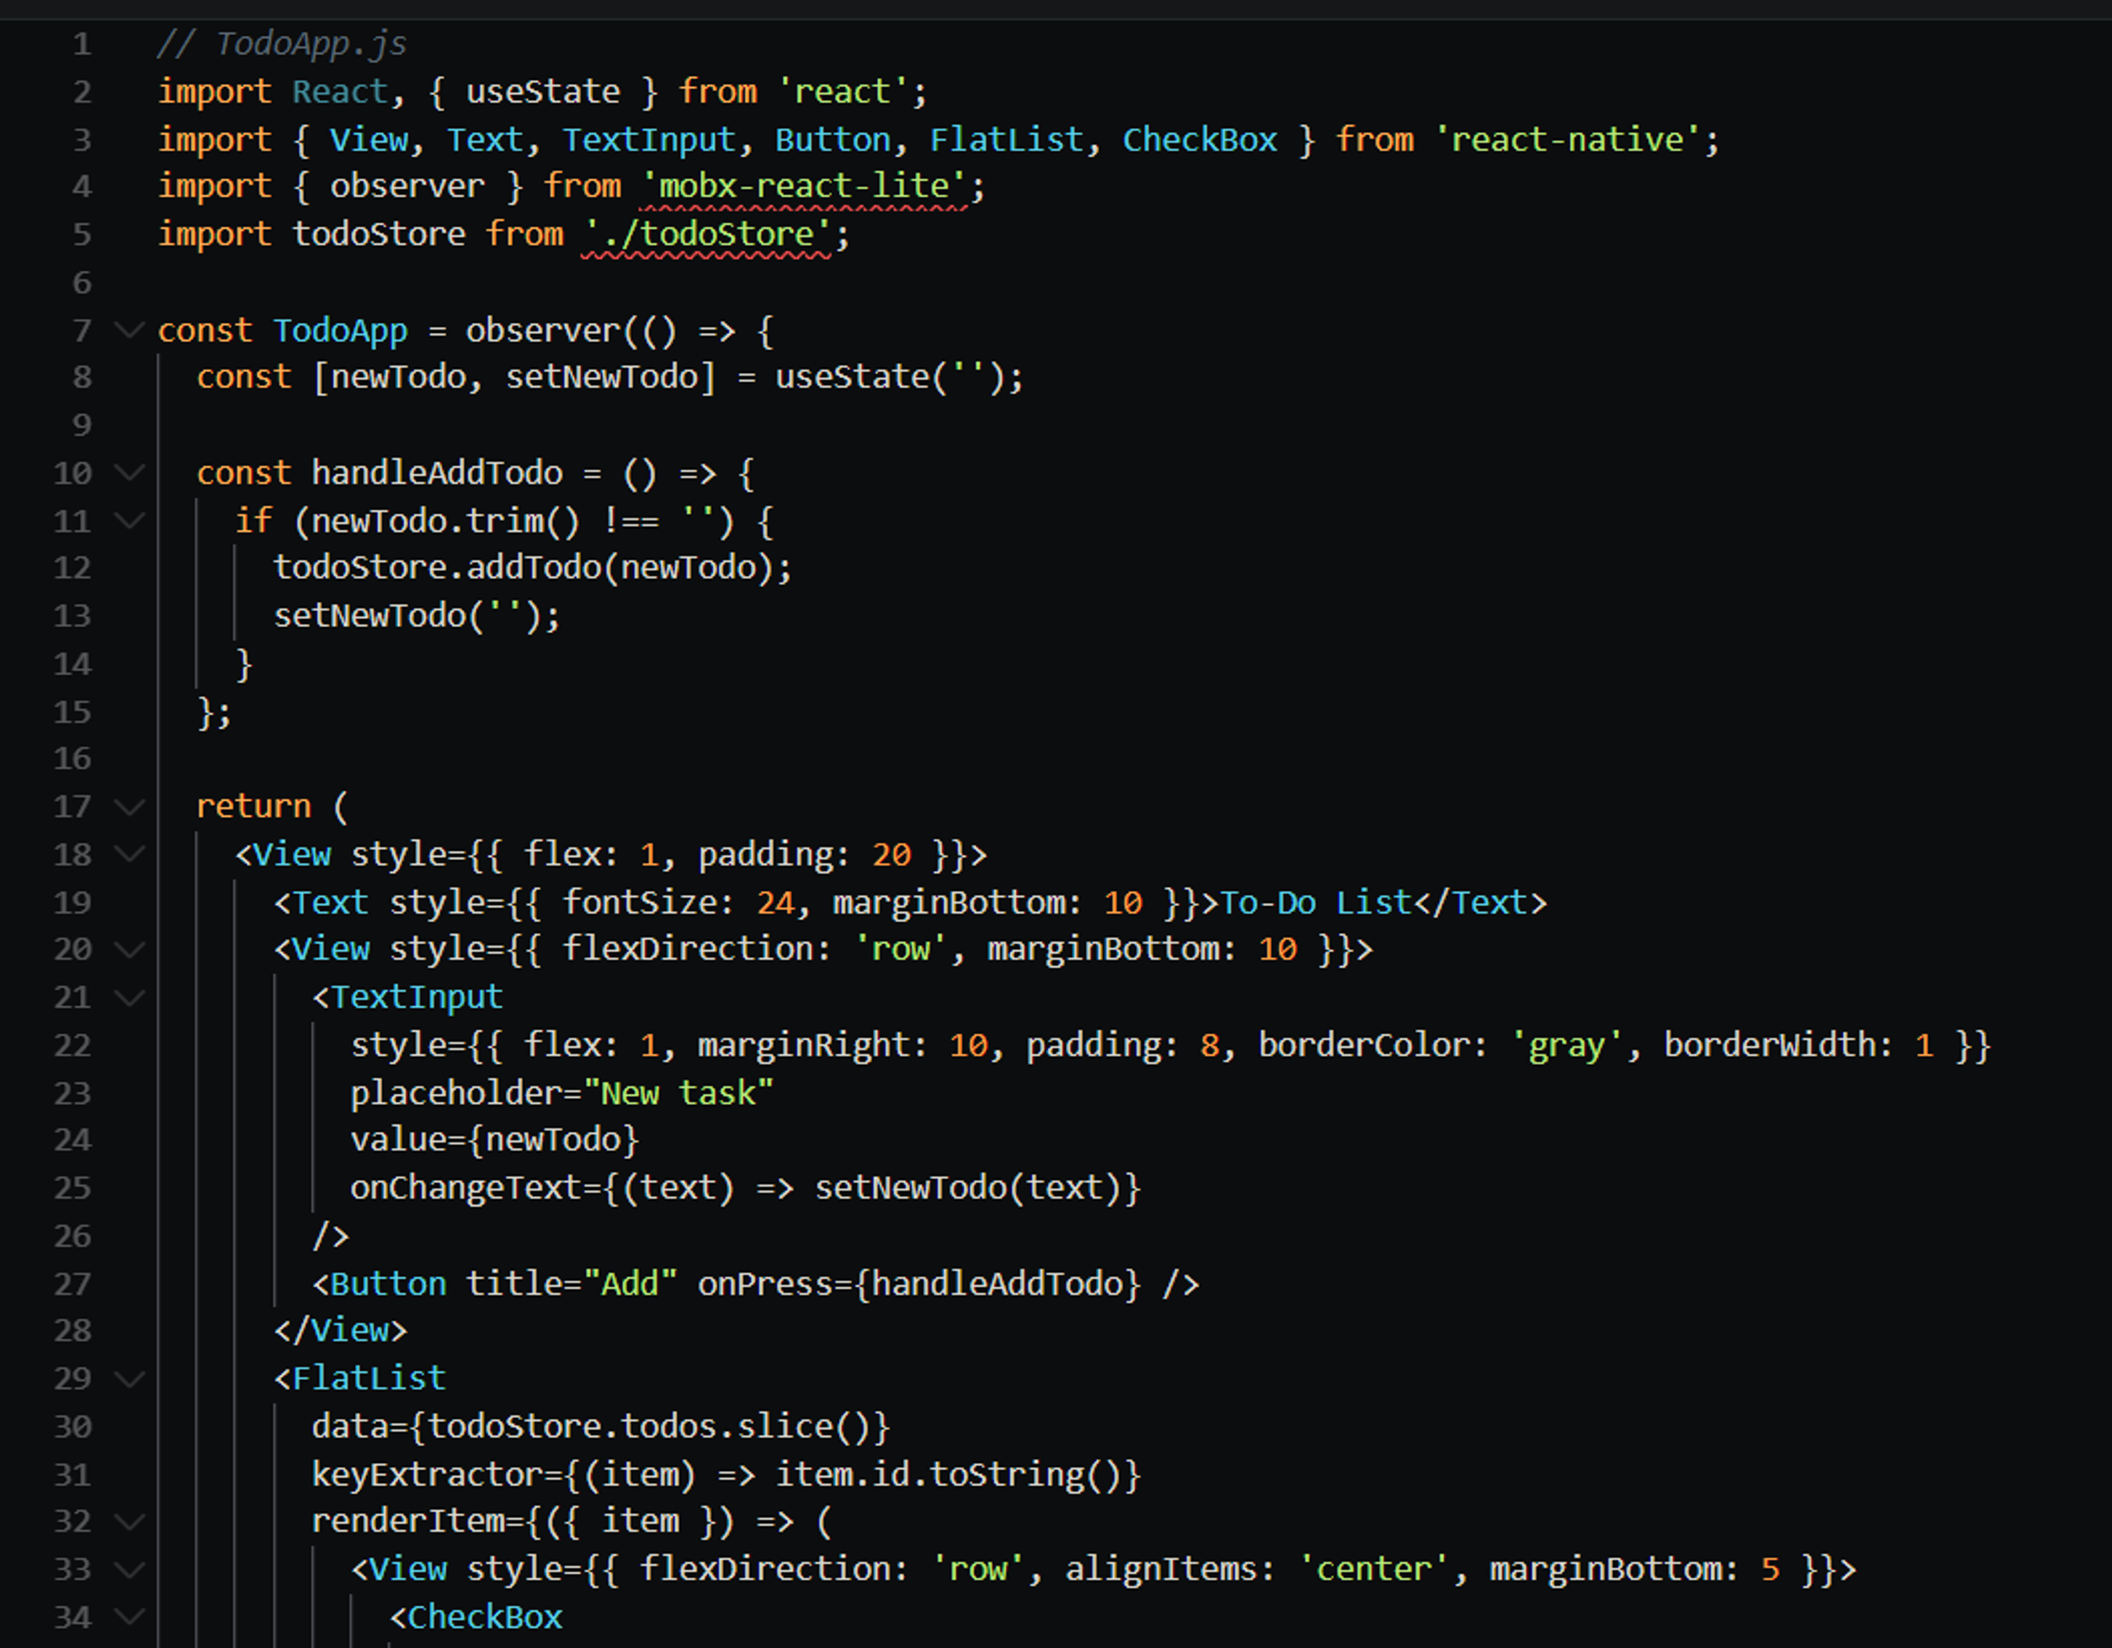Fold the row View block on line 20
The width and height of the screenshot is (2112, 1648).
coord(129,950)
